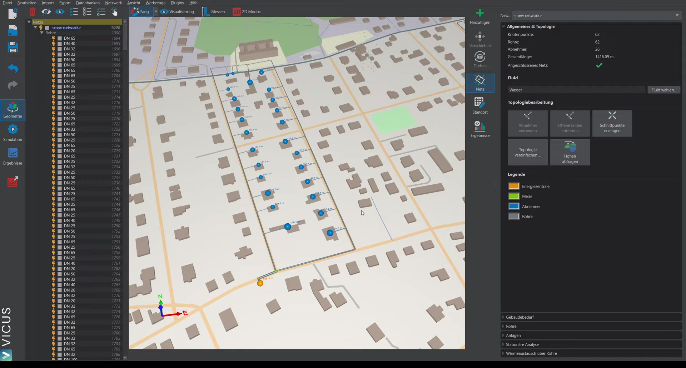Expand the Gebäudebedarf section
The width and height of the screenshot is (686, 368).
coord(591,317)
